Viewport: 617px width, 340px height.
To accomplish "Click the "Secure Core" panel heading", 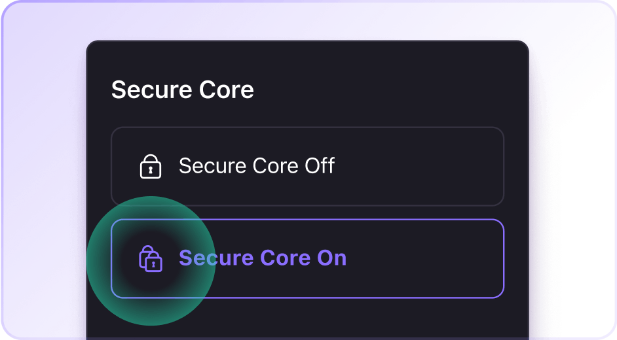I will click(183, 90).
